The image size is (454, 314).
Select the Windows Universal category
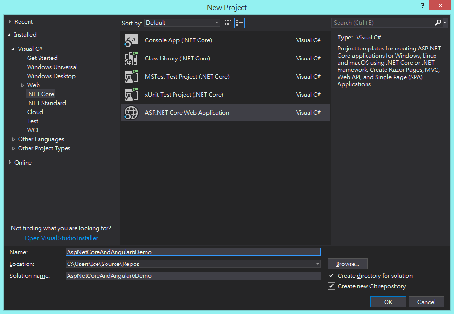(52, 67)
